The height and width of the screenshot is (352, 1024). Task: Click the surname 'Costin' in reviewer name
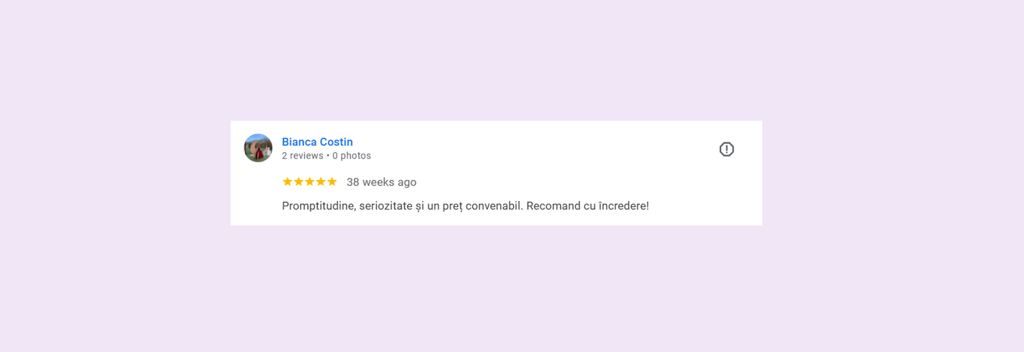(336, 142)
